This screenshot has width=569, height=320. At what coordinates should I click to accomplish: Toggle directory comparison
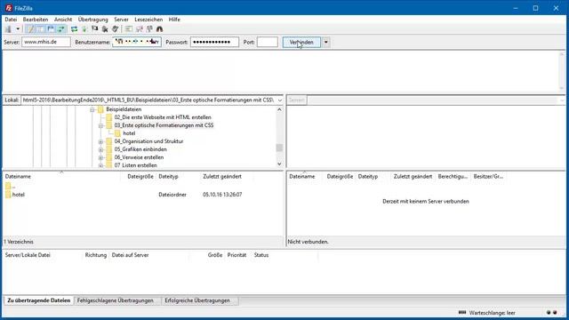pos(140,29)
